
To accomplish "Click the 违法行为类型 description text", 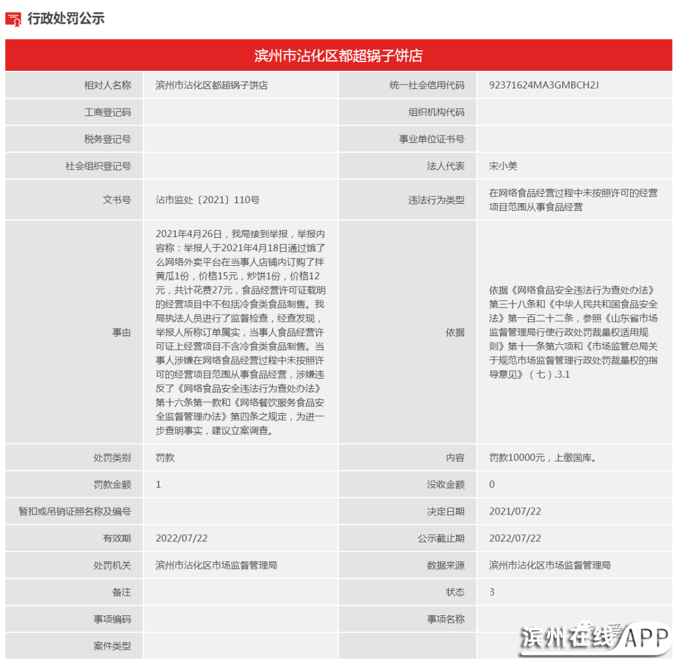I will click(573, 199).
